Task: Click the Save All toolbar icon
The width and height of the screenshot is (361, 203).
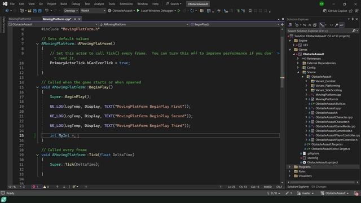Action: (x=39, y=11)
